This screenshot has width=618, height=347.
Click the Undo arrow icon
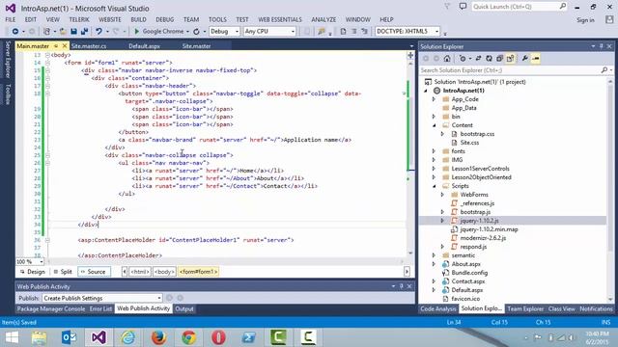(x=98, y=31)
